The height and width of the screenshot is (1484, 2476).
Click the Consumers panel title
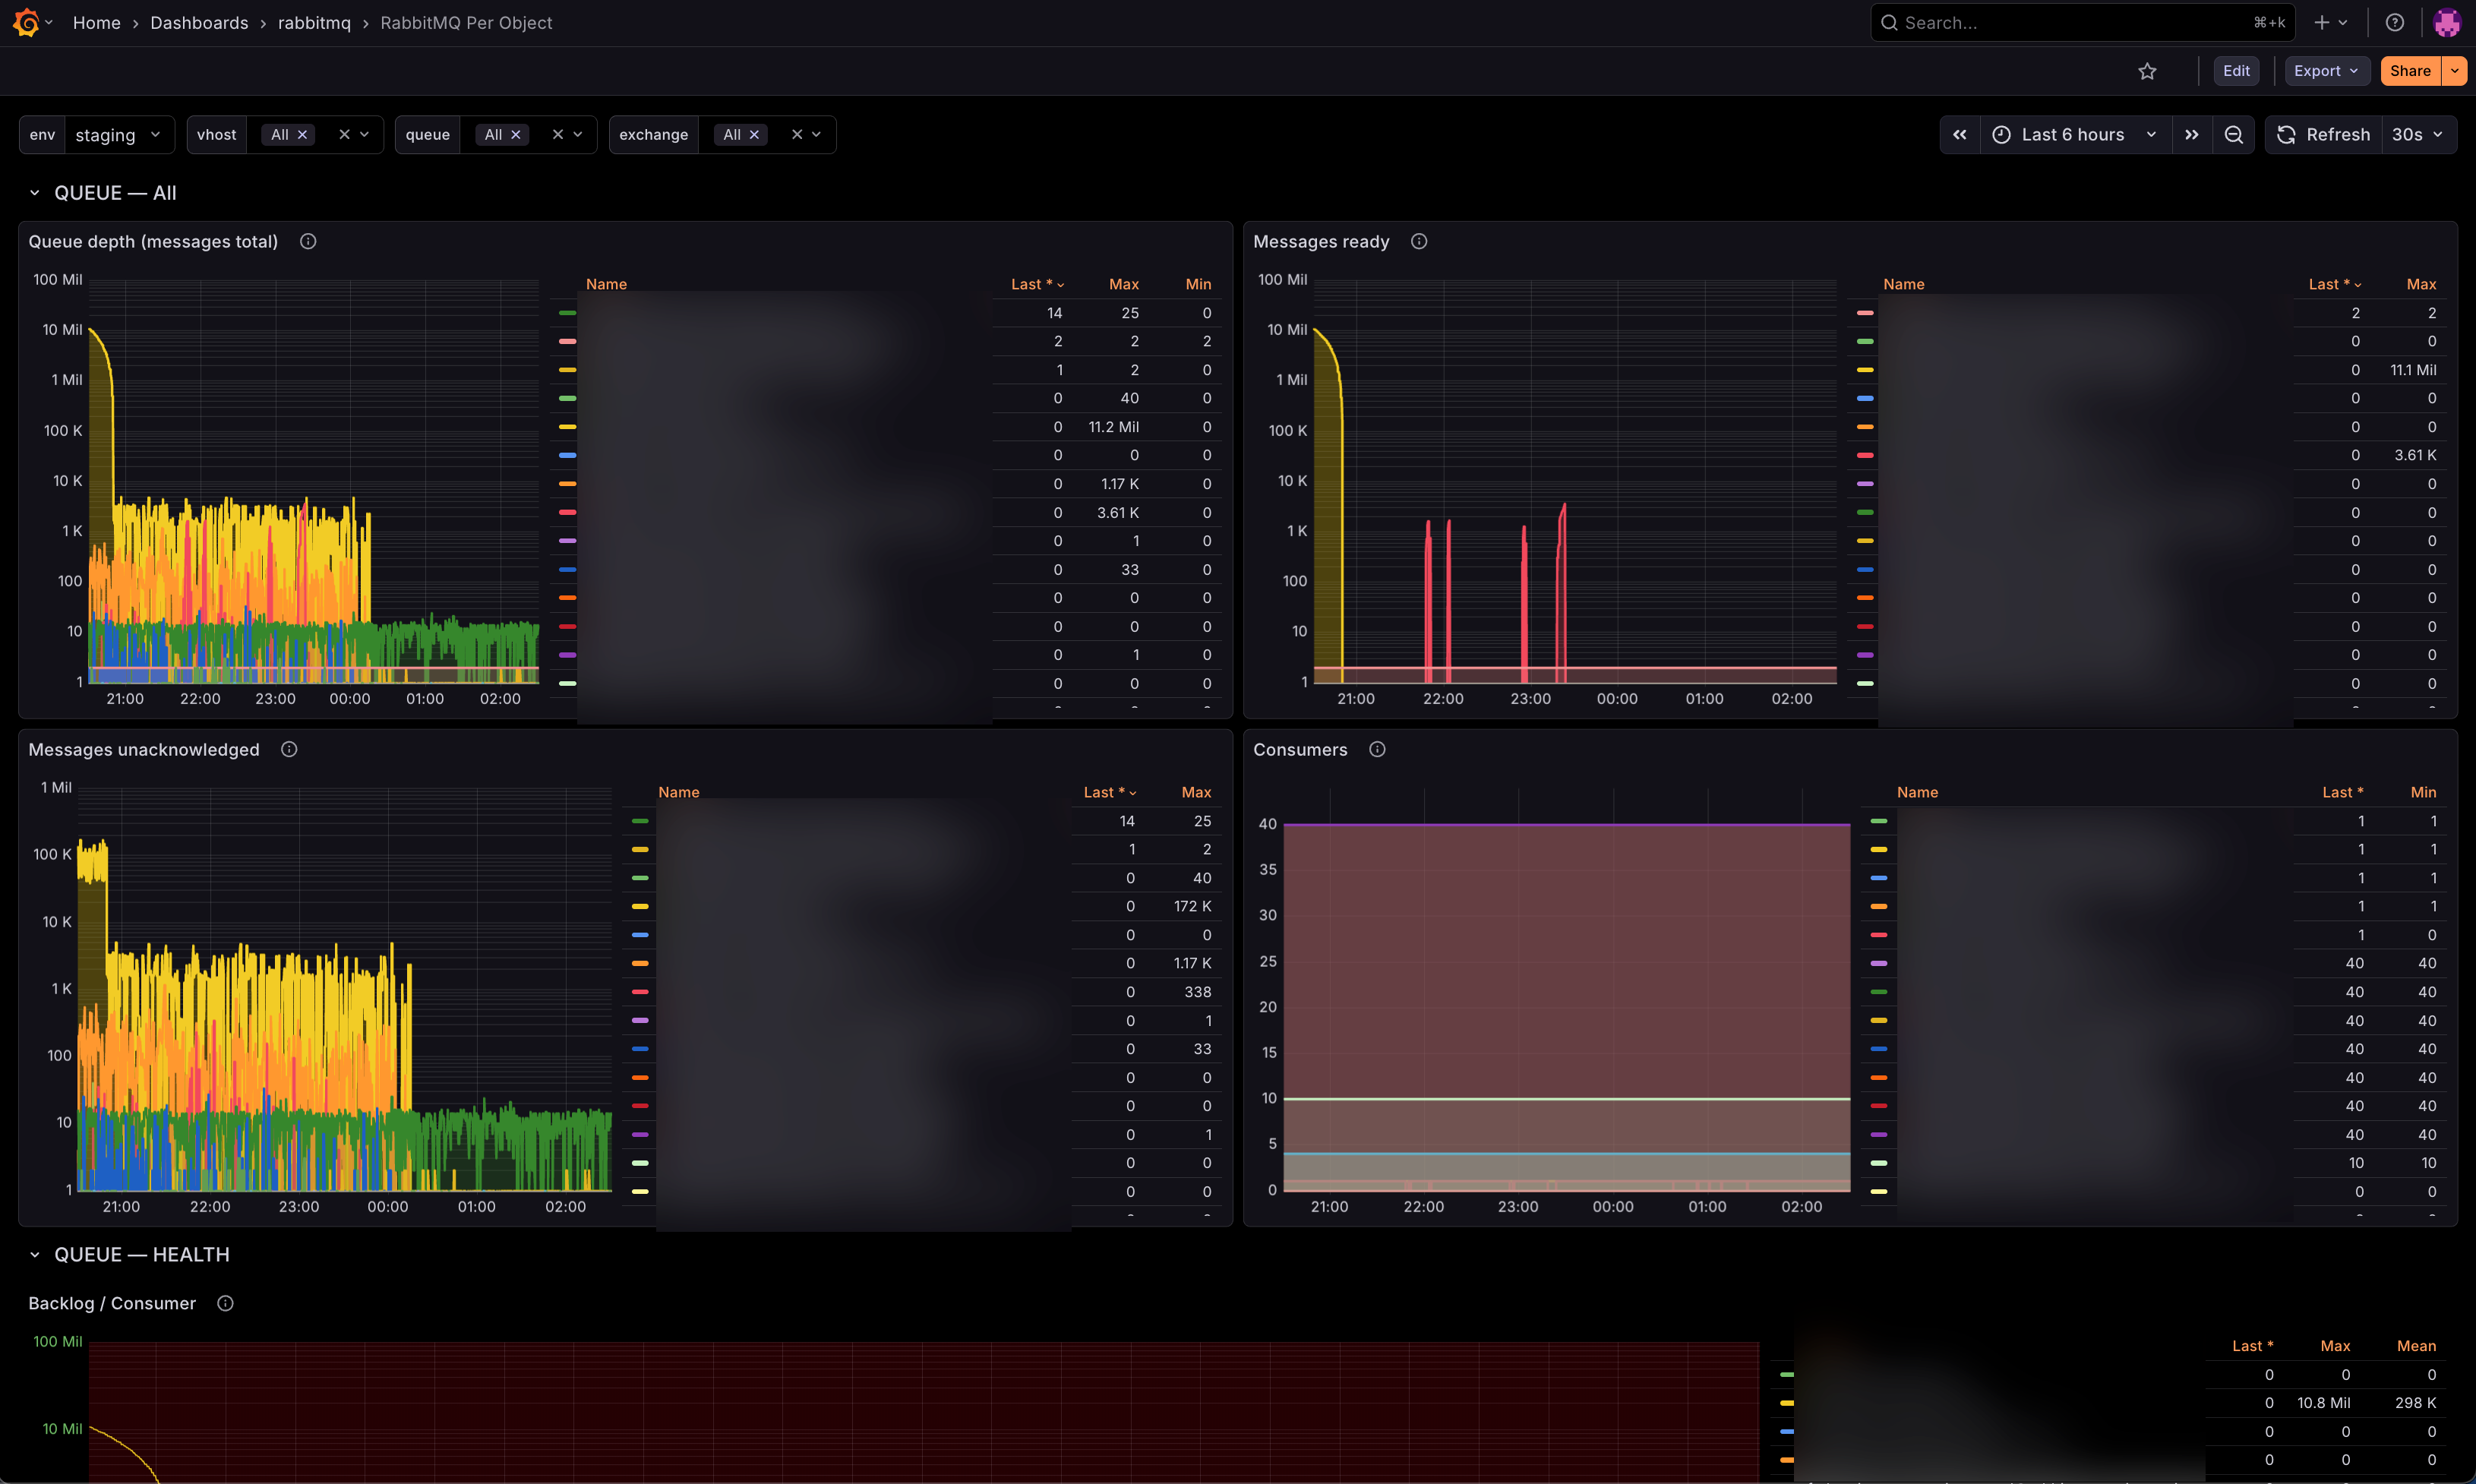(1300, 749)
